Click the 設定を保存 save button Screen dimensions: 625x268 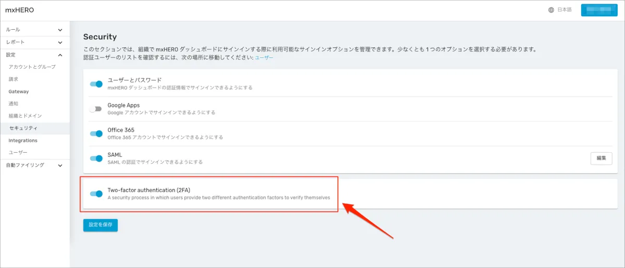click(x=101, y=225)
